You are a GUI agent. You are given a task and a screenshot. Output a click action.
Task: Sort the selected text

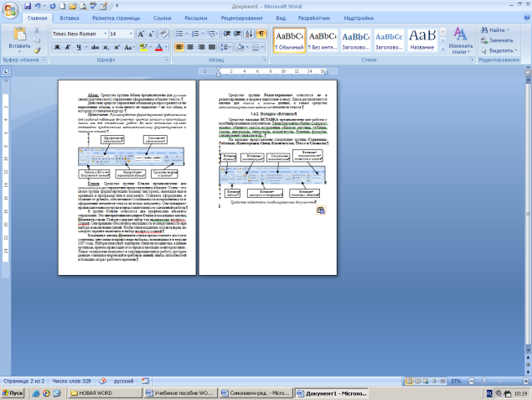coord(249,34)
